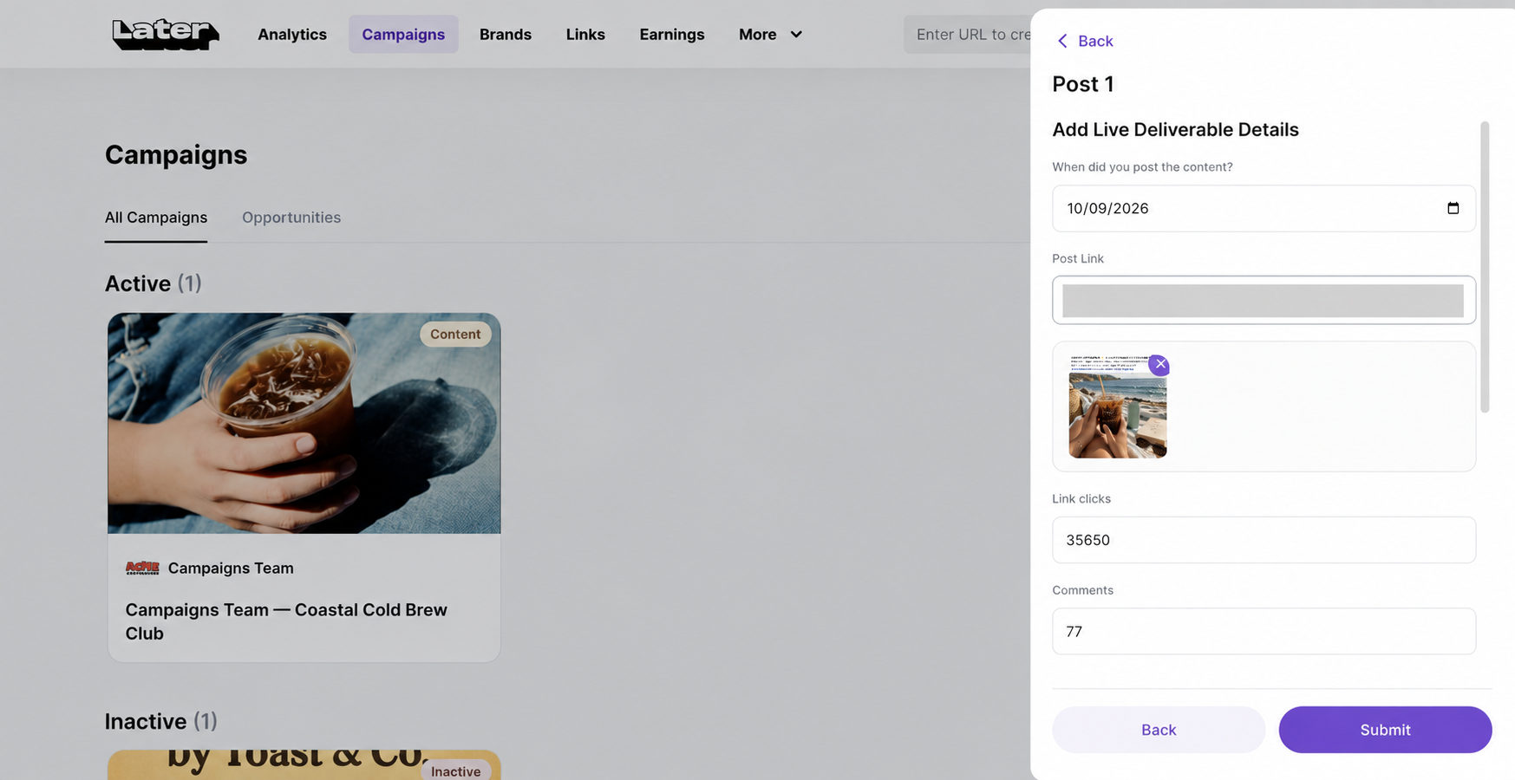Open the Links nav item

coord(585,35)
